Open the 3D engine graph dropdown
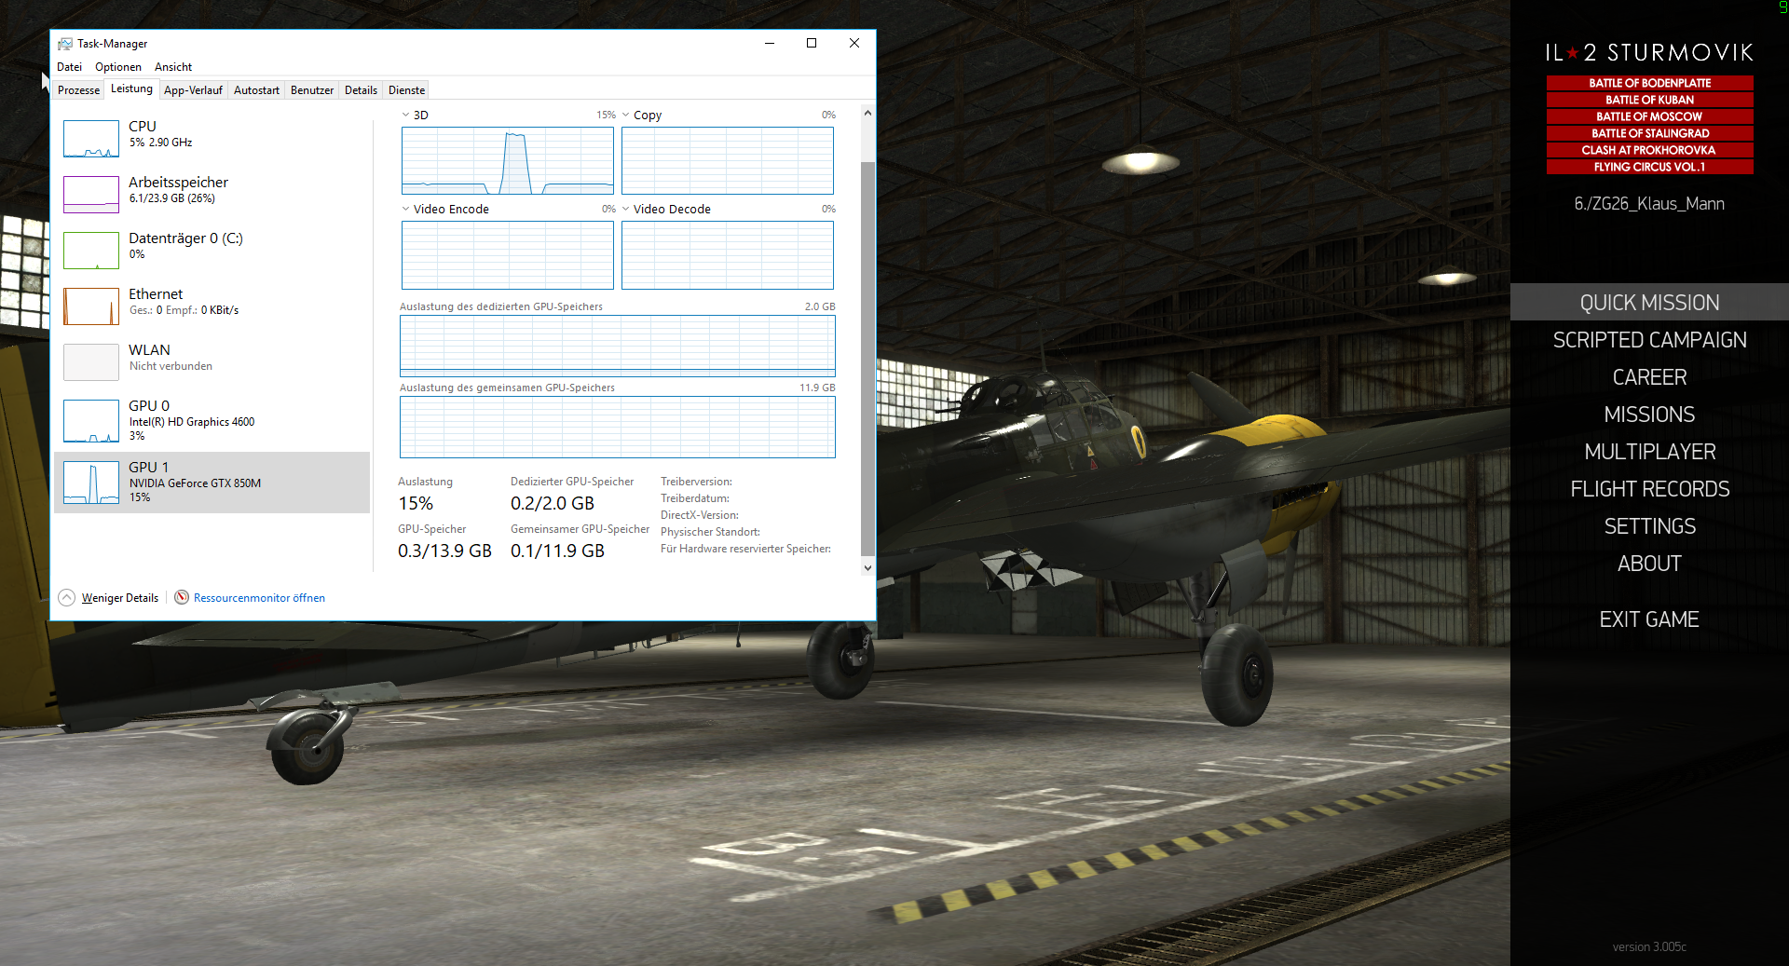 pyautogui.click(x=406, y=116)
